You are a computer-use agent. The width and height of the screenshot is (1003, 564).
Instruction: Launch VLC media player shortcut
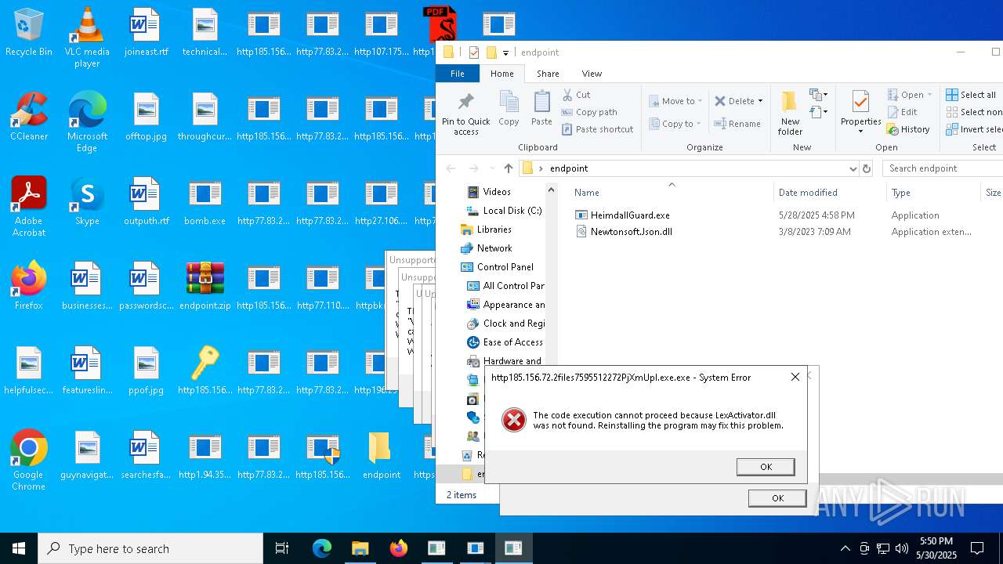click(87, 37)
